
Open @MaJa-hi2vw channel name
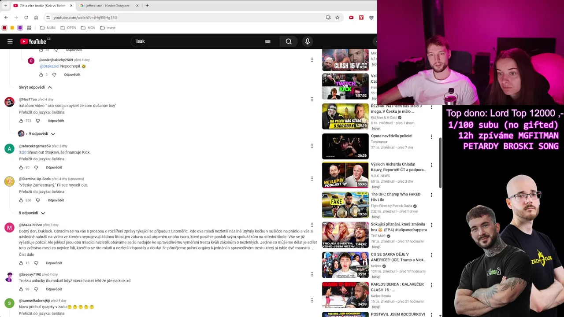click(30, 225)
